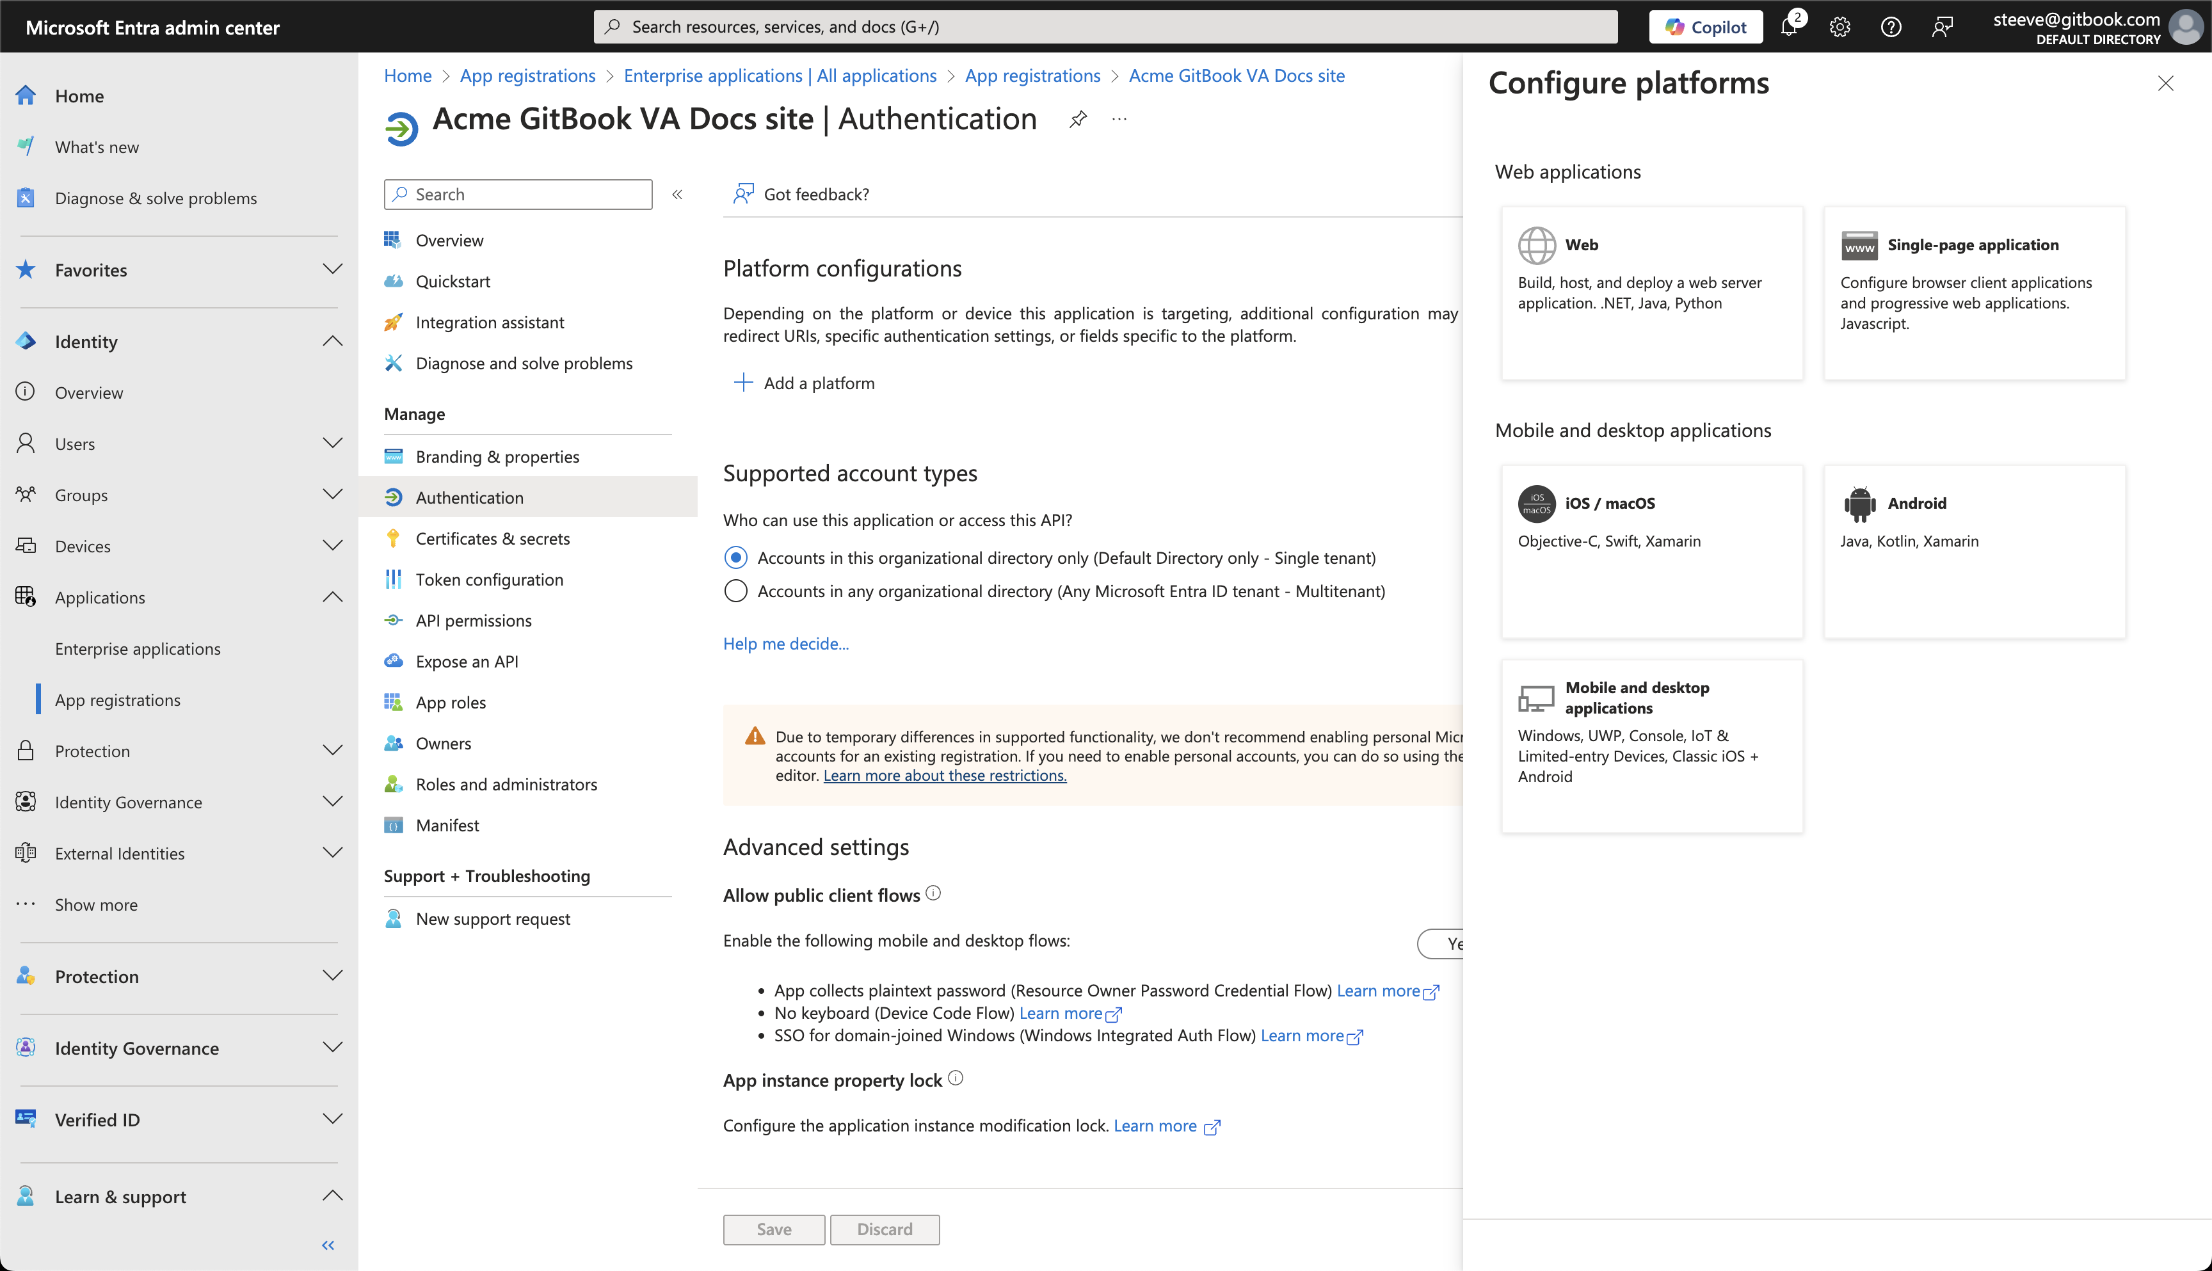2212x1271 pixels.
Task: Open Token configuration
Action: pos(489,579)
